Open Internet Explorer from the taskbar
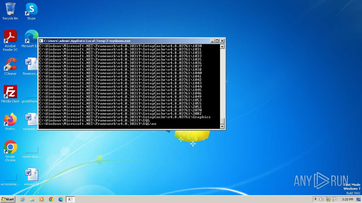Viewport: 362px width, 203px height. tap(22, 199)
